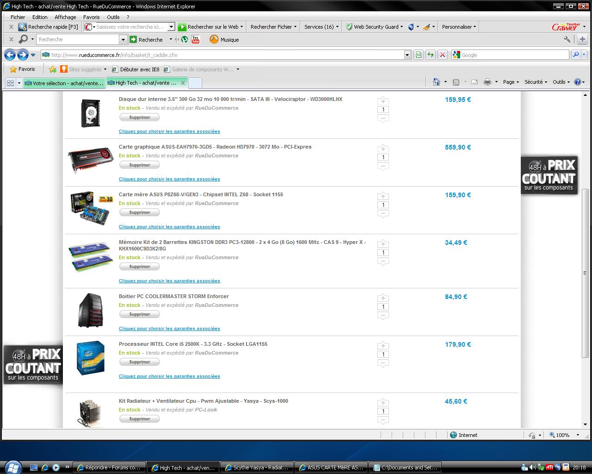Screen dimensions: 592x474
Task: Click warranty link under Kingston memory kit
Action: coord(169,281)
